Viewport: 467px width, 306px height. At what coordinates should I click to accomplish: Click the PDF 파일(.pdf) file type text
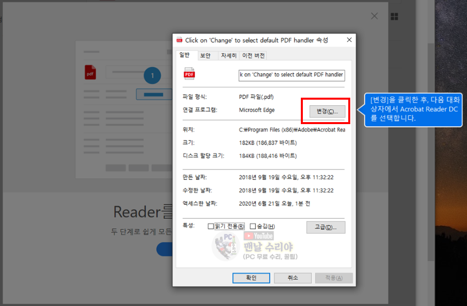click(256, 97)
